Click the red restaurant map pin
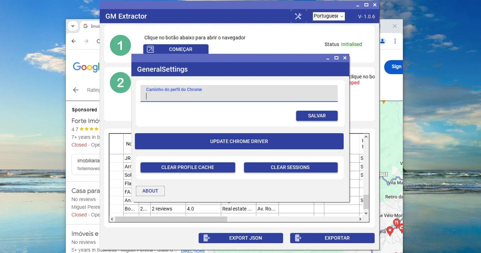The width and height of the screenshot is (481, 253). click(396, 223)
